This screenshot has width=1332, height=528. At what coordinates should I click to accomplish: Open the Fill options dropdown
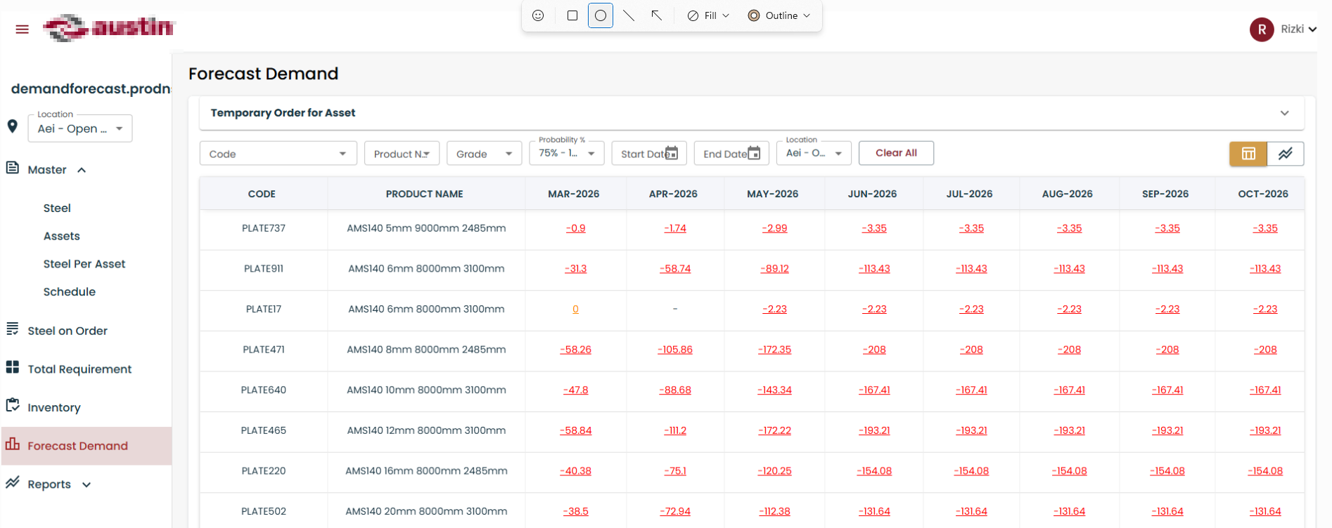coord(708,15)
